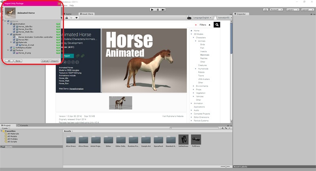Open the Alice Dress folder
The height and width of the screenshot is (171, 316).
(71, 140)
